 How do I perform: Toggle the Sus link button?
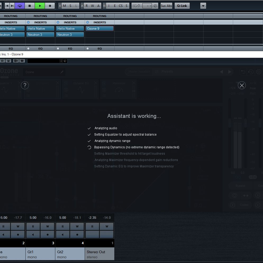point(163,6)
